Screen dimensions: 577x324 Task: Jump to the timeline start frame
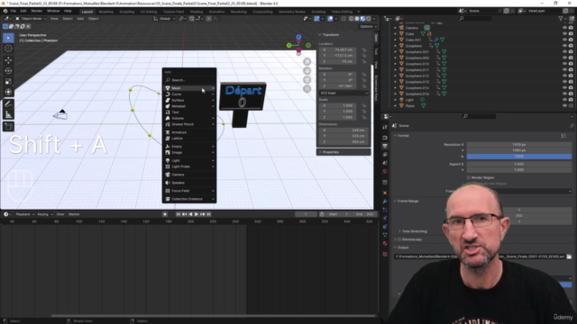pyautogui.click(x=179, y=214)
